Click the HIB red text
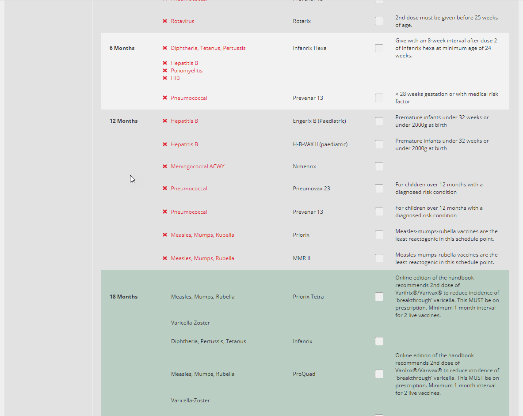 pos(175,78)
